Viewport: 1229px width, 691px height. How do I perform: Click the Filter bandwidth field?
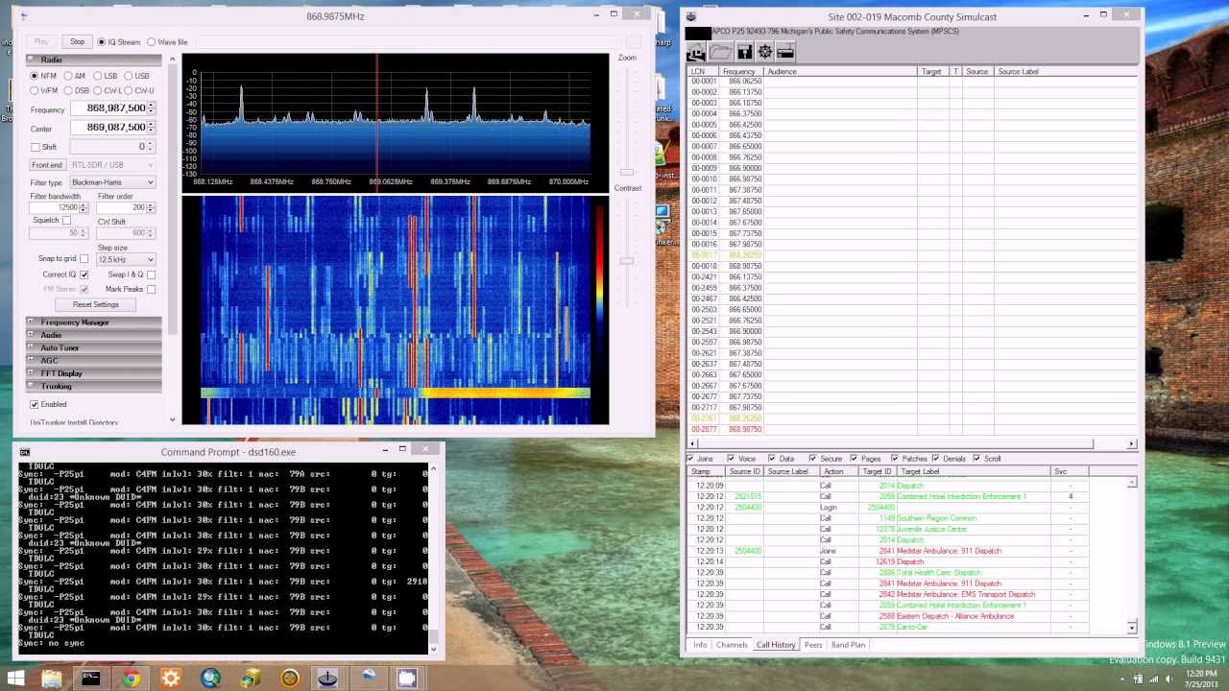tap(59, 207)
